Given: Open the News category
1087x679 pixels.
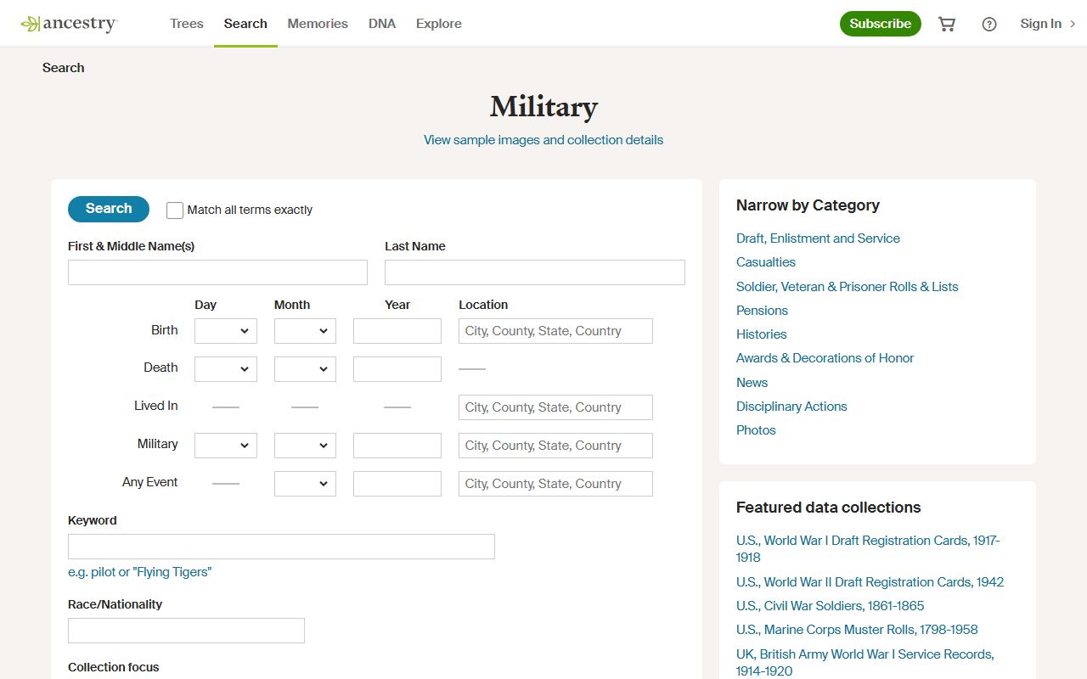Looking at the screenshot, I should click(x=752, y=383).
